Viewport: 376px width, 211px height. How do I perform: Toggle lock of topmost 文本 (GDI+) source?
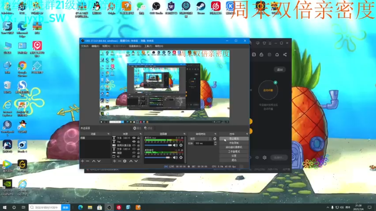tap(139, 138)
